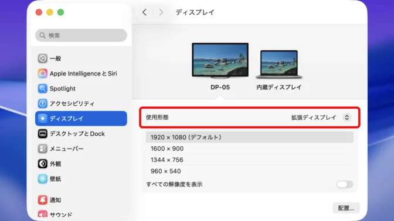The width and height of the screenshot is (394, 221).
Task: Close the window with the red button
Action: (39, 12)
